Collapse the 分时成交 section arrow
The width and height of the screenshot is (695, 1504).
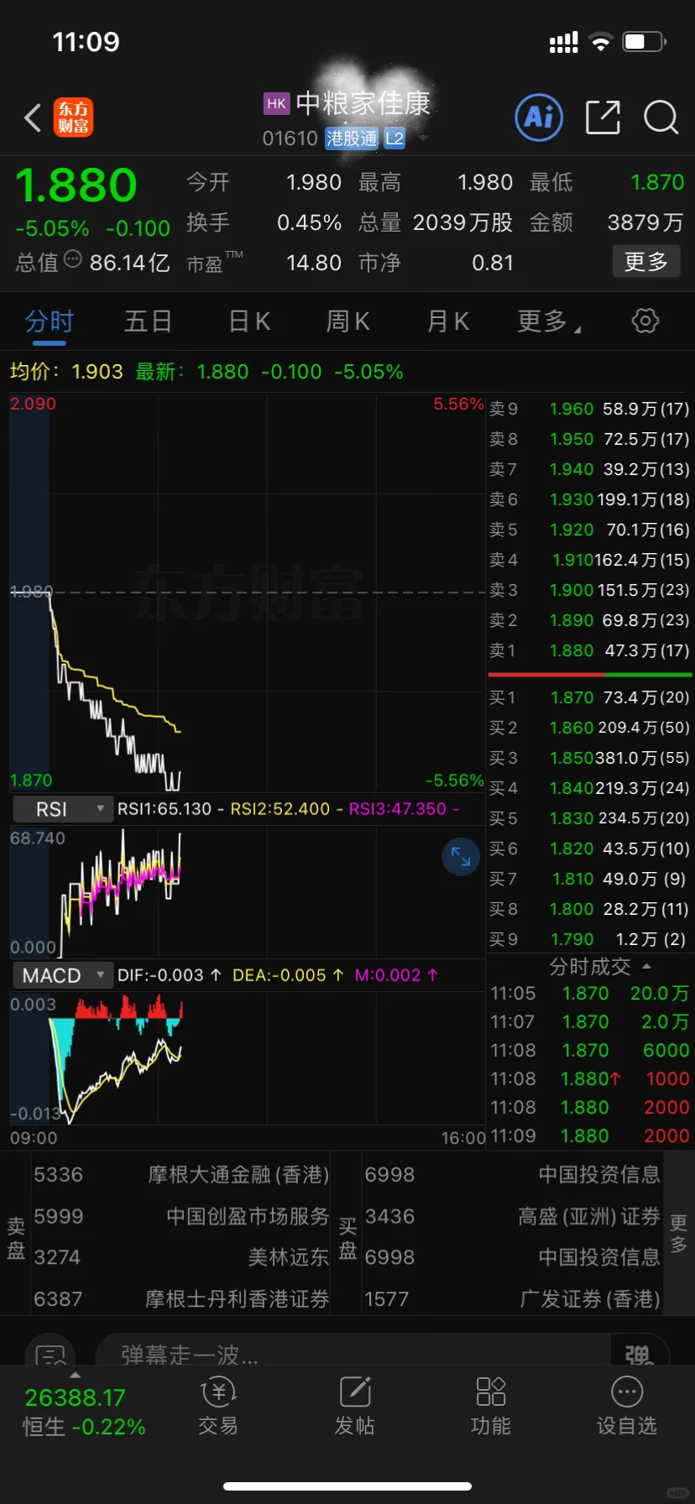646,967
